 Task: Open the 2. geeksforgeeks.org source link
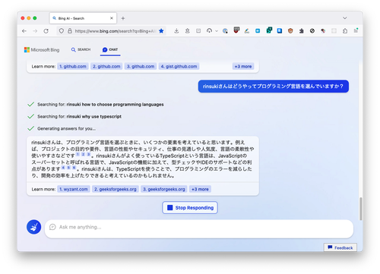(116, 189)
